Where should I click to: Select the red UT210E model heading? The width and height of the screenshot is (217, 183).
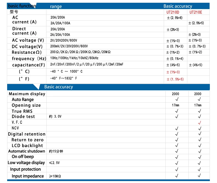point(196,12)
